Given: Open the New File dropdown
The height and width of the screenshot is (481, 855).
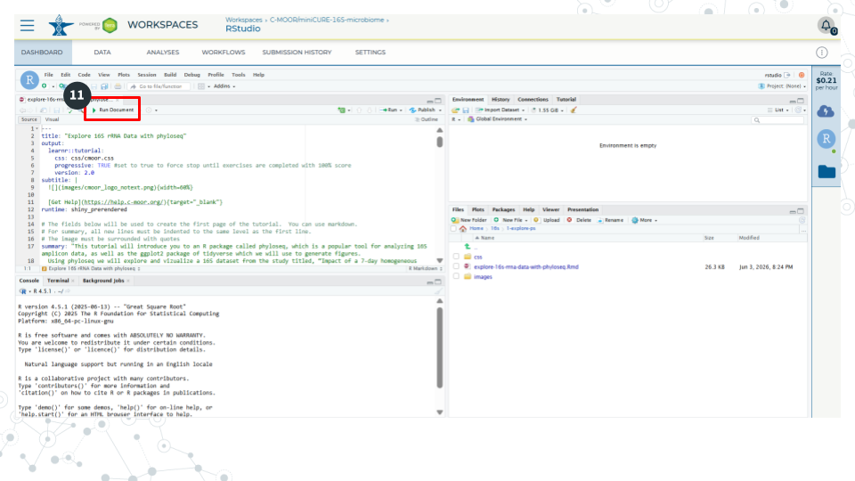Looking at the screenshot, I should [x=510, y=220].
